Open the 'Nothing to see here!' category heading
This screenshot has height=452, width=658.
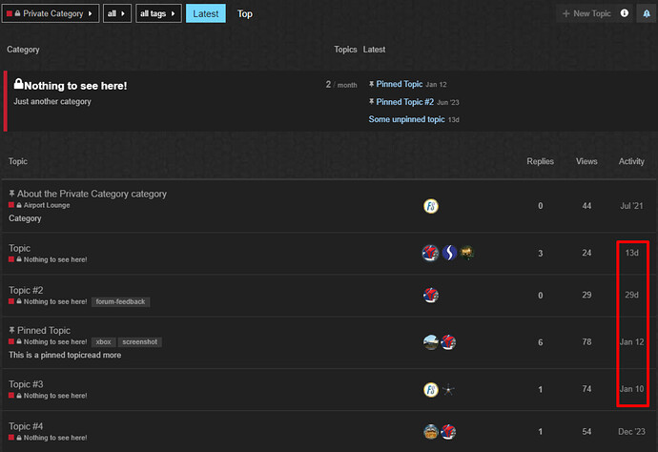click(x=75, y=86)
